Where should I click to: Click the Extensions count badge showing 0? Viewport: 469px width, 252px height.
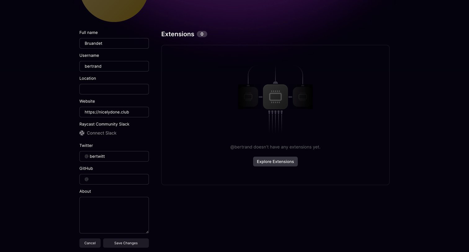202,34
